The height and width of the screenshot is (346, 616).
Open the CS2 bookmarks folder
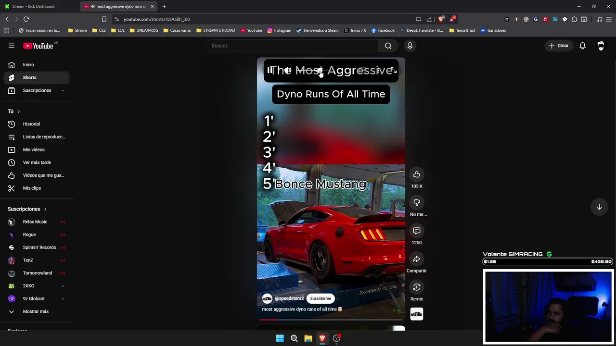[99, 30]
